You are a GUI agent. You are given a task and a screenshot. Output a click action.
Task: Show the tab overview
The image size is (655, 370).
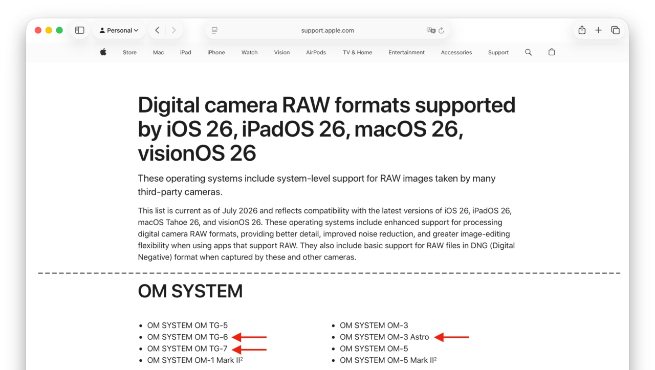pos(615,30)
